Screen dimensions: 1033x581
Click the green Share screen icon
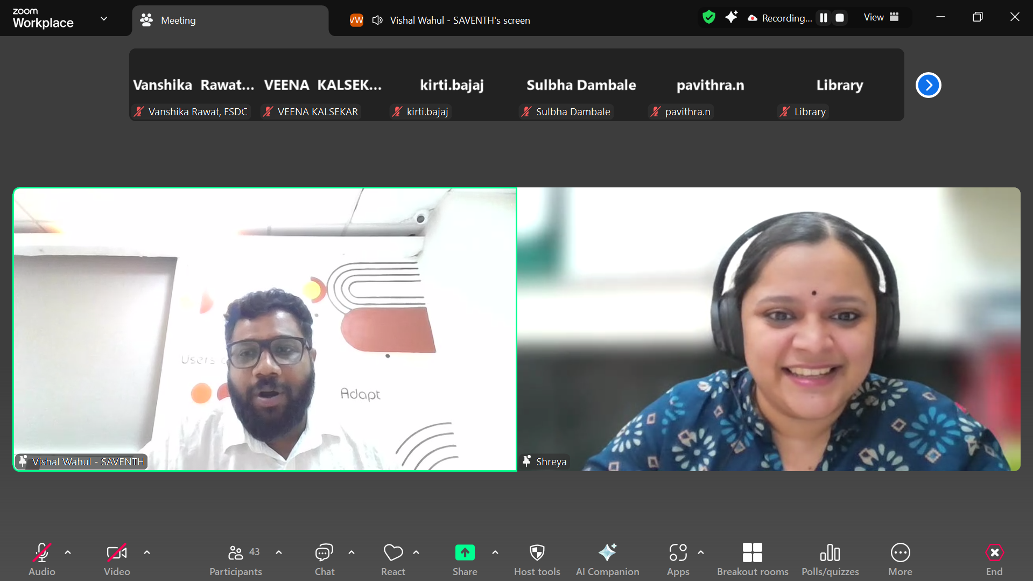(465, 553)
